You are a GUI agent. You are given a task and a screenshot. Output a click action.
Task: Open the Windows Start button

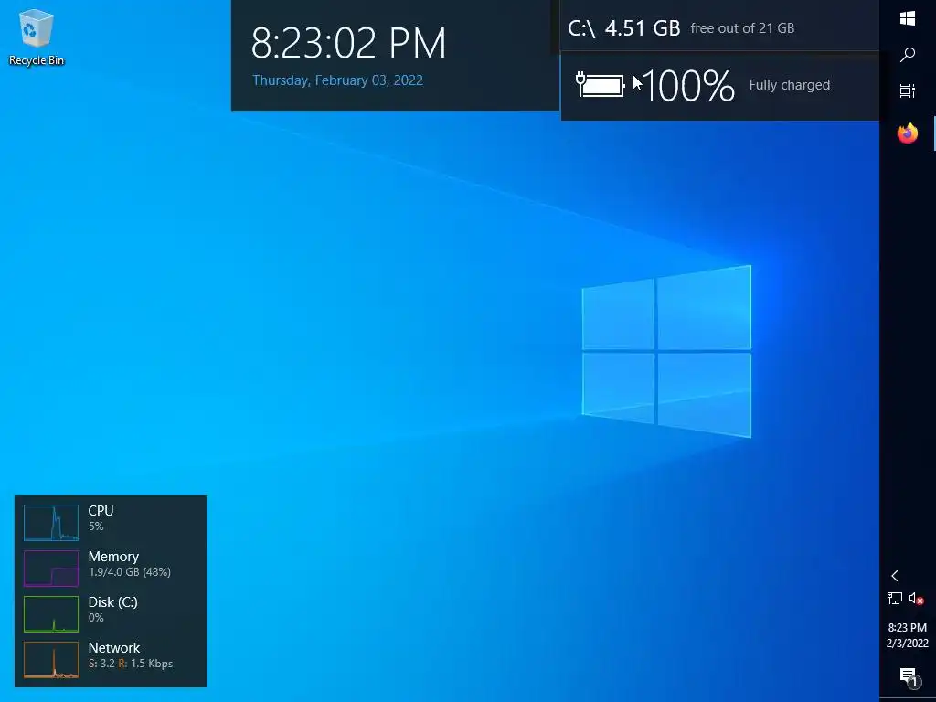click(x=908, y=18)
